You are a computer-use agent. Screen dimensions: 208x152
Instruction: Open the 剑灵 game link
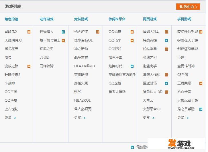click(8, 58)
